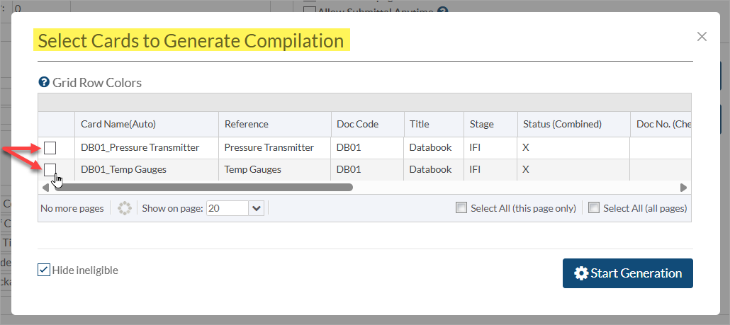This screenshot has height=325, width=730.
Task: Click the left scroll arrow of grid
Action: pyautogui.click(x=45, y=188)
